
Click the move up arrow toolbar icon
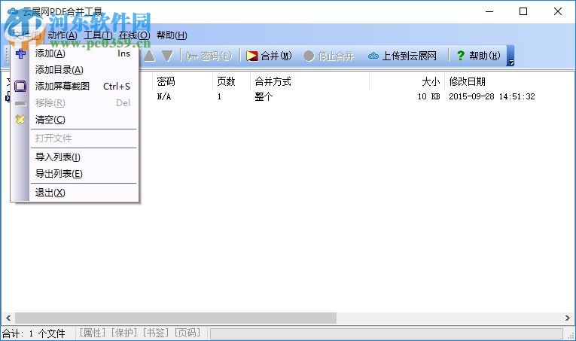(x=149, y=56)
